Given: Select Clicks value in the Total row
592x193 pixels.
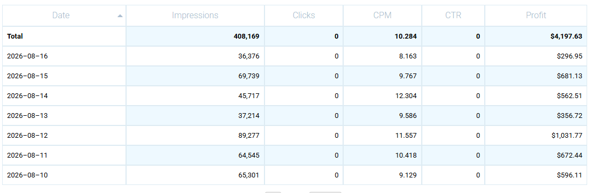Looking at the screenshot, I should coord(336,36).
